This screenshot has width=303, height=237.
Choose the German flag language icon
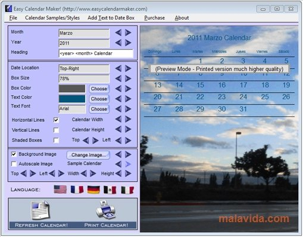coord(93,189)
